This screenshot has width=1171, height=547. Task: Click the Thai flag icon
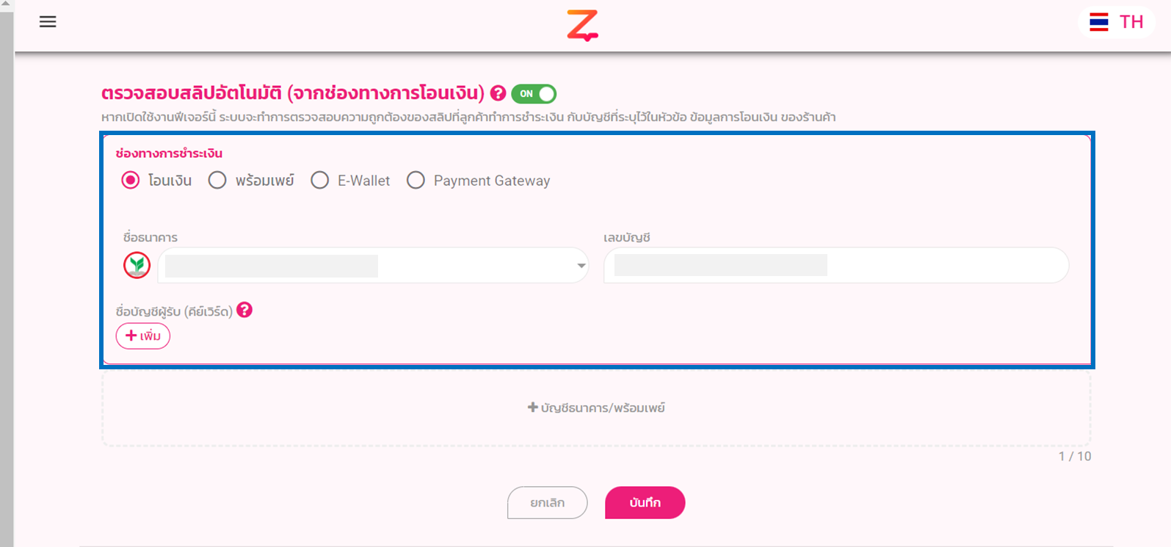1099,22
